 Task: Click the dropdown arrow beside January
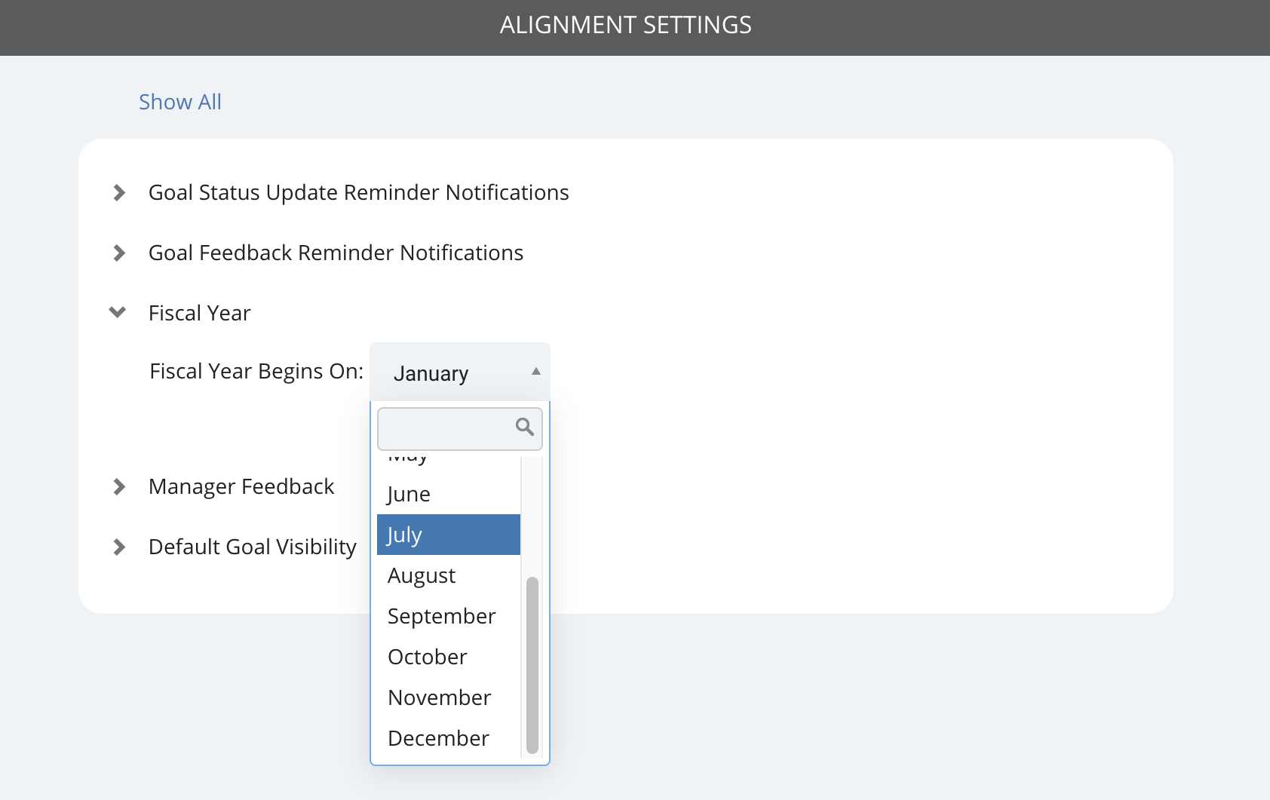coord(536,371)
